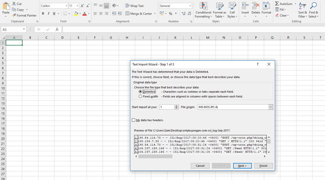Enable the My data has headers checkbox
325x180 pixels.
[x=134, y=120]
